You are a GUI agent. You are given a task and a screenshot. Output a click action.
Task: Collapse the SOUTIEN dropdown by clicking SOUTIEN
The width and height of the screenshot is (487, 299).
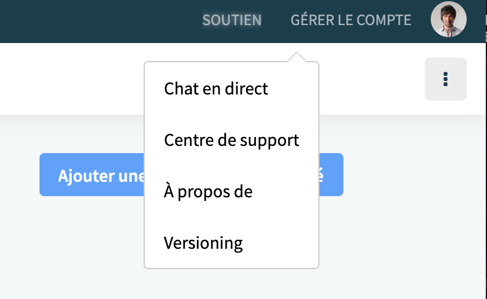point(232,20)
